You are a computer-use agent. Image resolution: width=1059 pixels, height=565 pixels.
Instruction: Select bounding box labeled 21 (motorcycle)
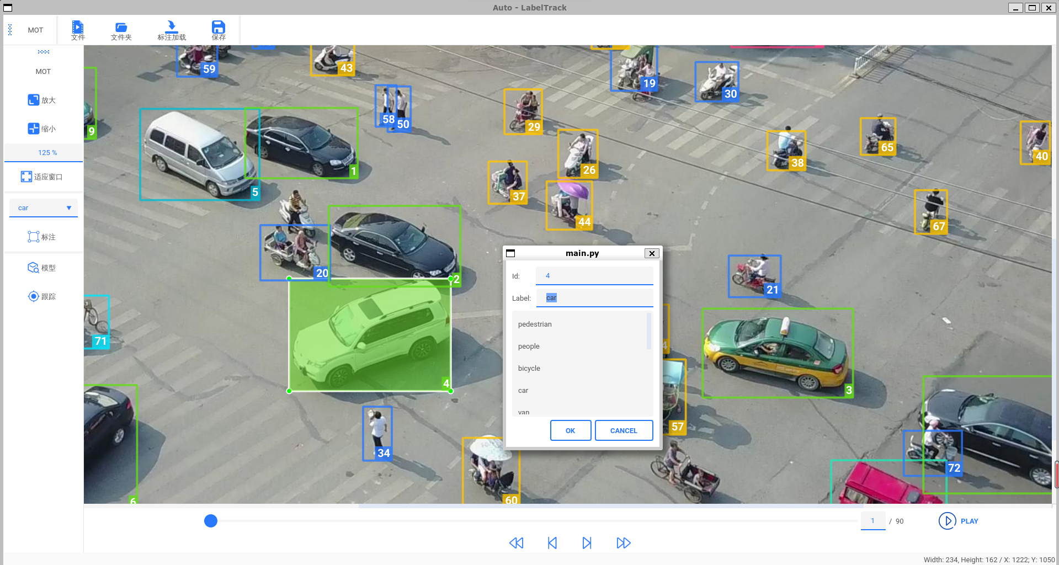coord(754,276)
